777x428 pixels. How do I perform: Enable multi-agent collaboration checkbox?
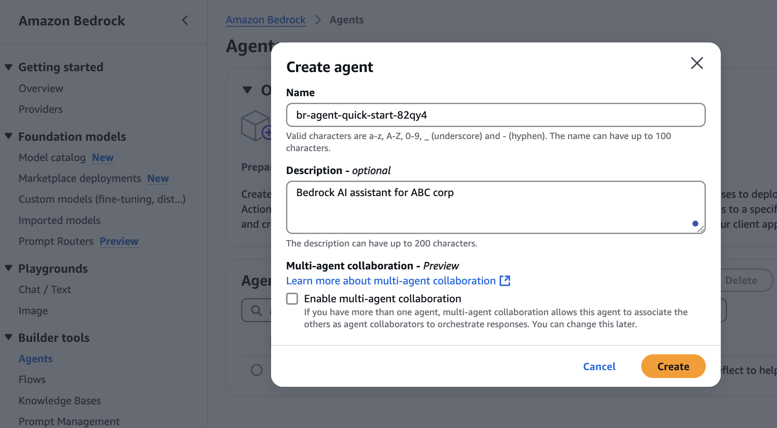(x=292, y=299)
